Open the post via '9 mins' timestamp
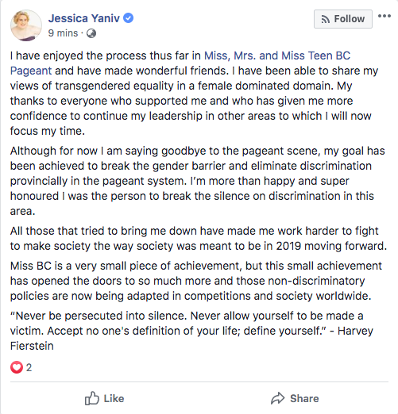The width and height of the screenshot is (398, 414). pyautogui.click(x=63, y=33)
